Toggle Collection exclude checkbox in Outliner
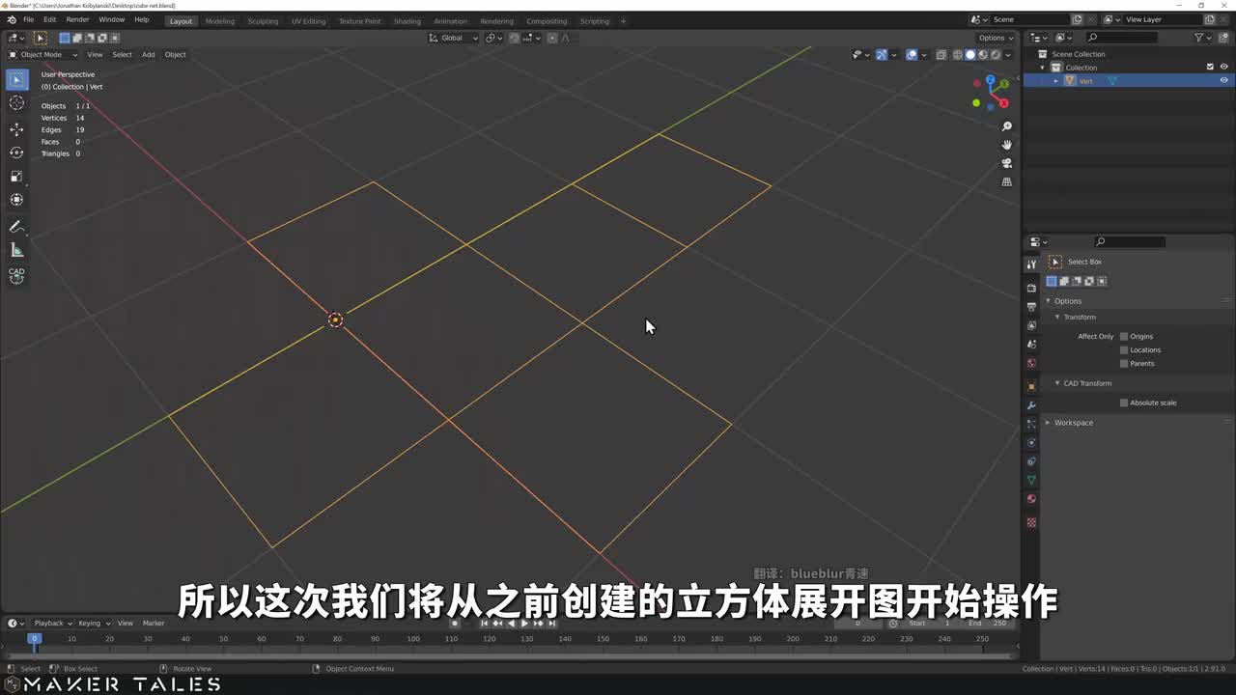The image size is (1236, 695). pyautogui.click(x=1210, y=68)
